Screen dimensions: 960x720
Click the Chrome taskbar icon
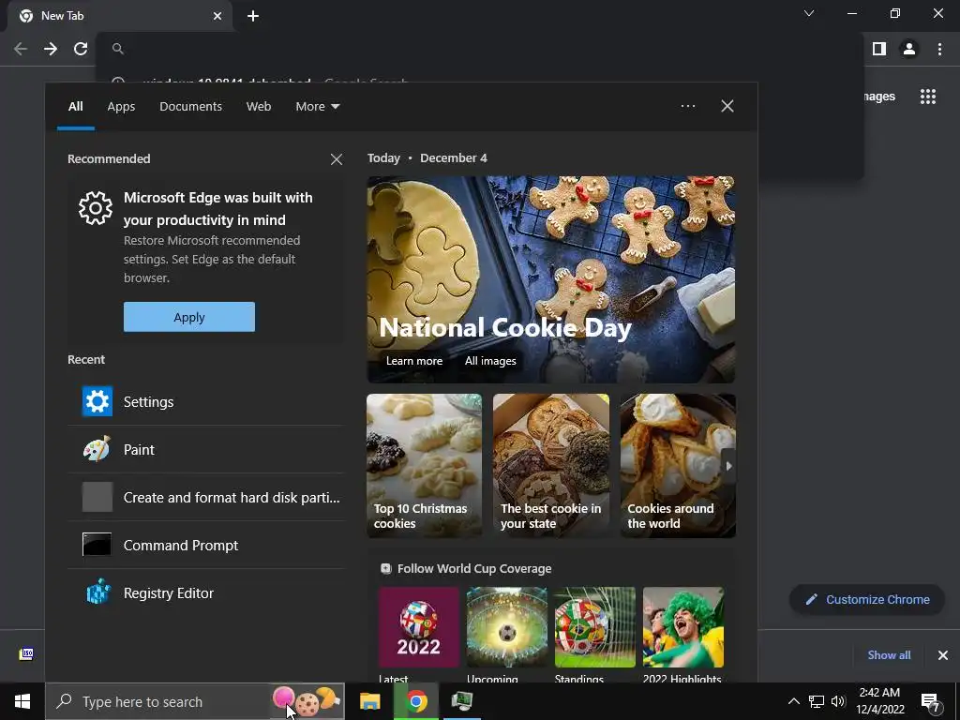[416, 701]
